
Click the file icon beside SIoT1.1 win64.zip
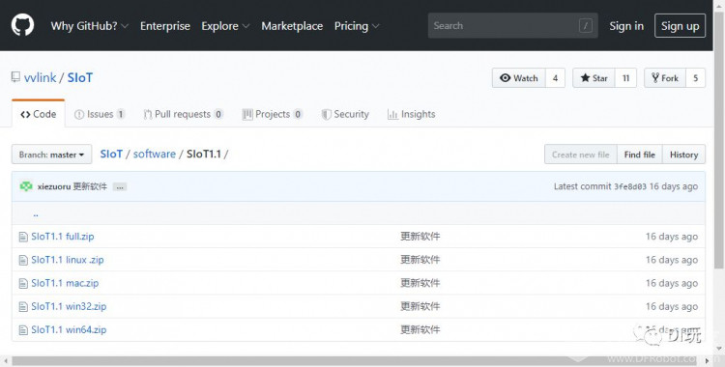[x=23, y=330]
